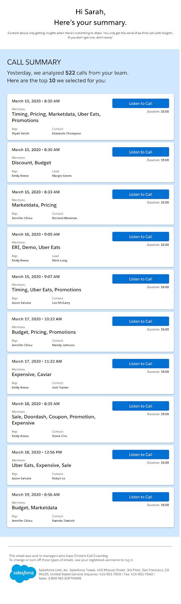Click the Salesforce cloud logo

click(22, 574)
